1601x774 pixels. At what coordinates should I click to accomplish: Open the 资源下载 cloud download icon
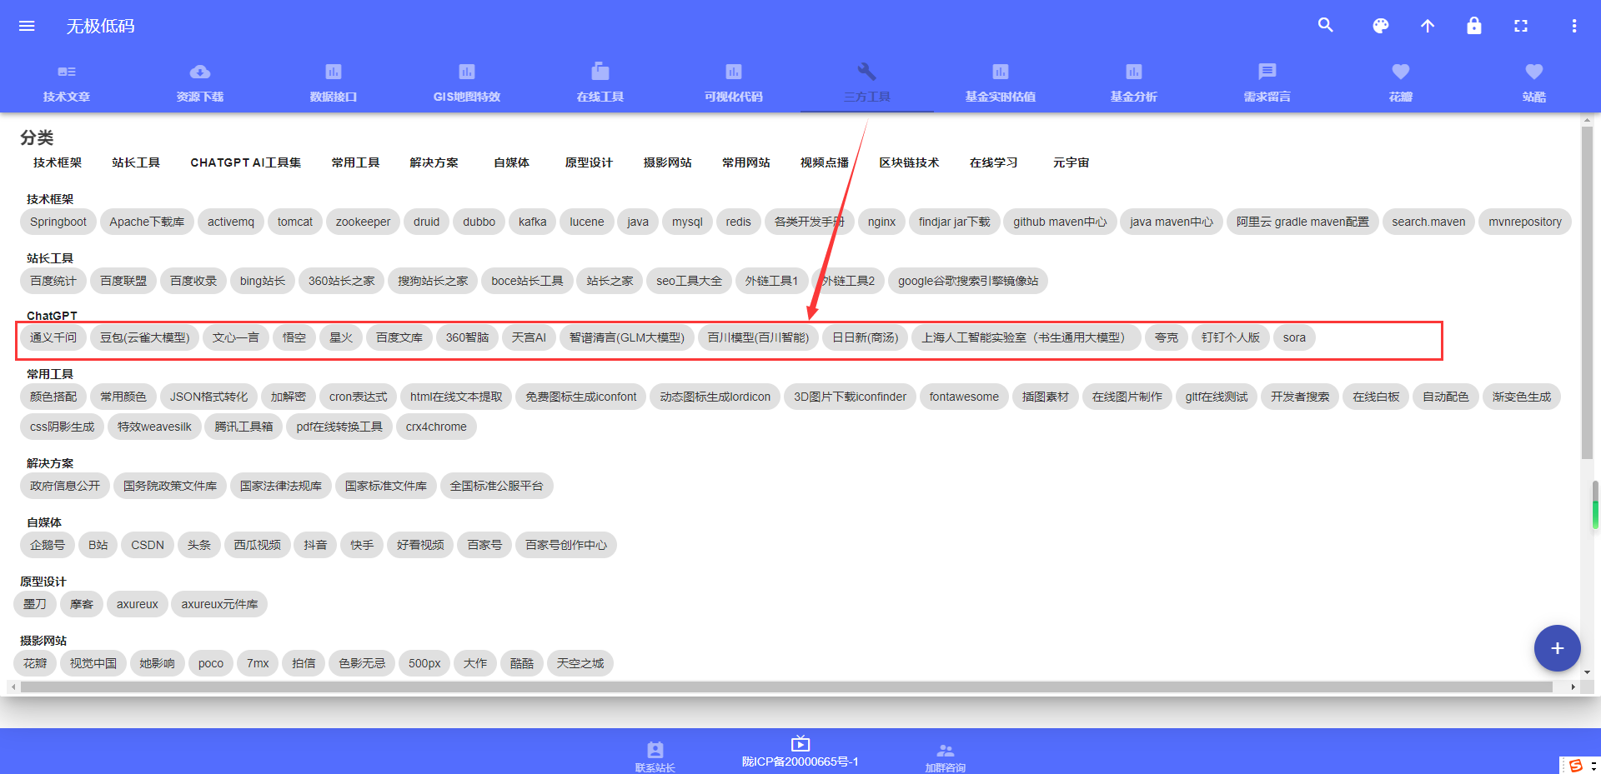click(200, 72)
